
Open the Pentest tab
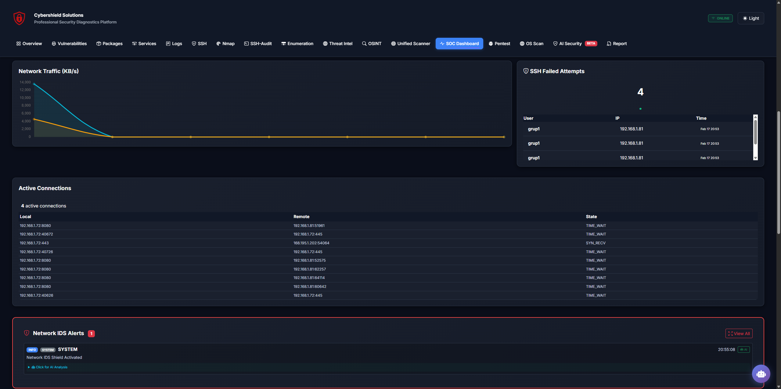pyautogui.click(x=499, y=44)
